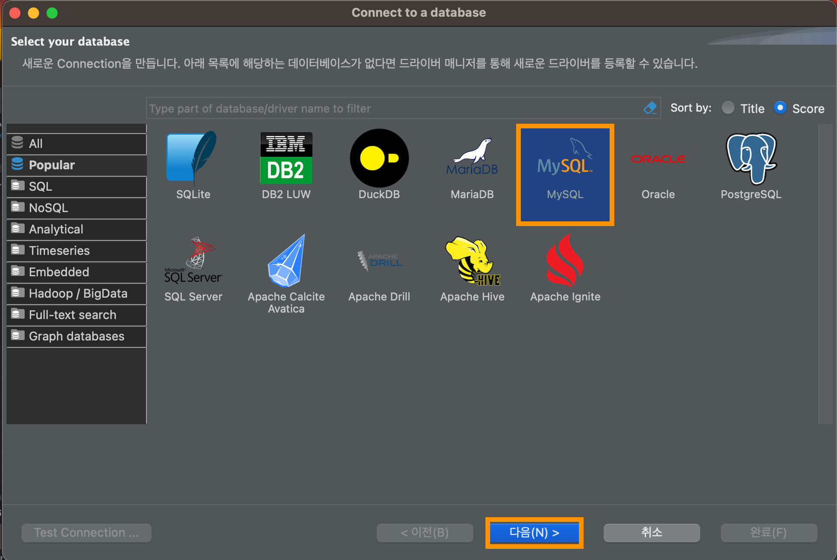Choose the Apache Calcite Avatica crystal icon
The width and height of the screenshot is (837, 560).
pyautogui.click(x=286, y=260)
